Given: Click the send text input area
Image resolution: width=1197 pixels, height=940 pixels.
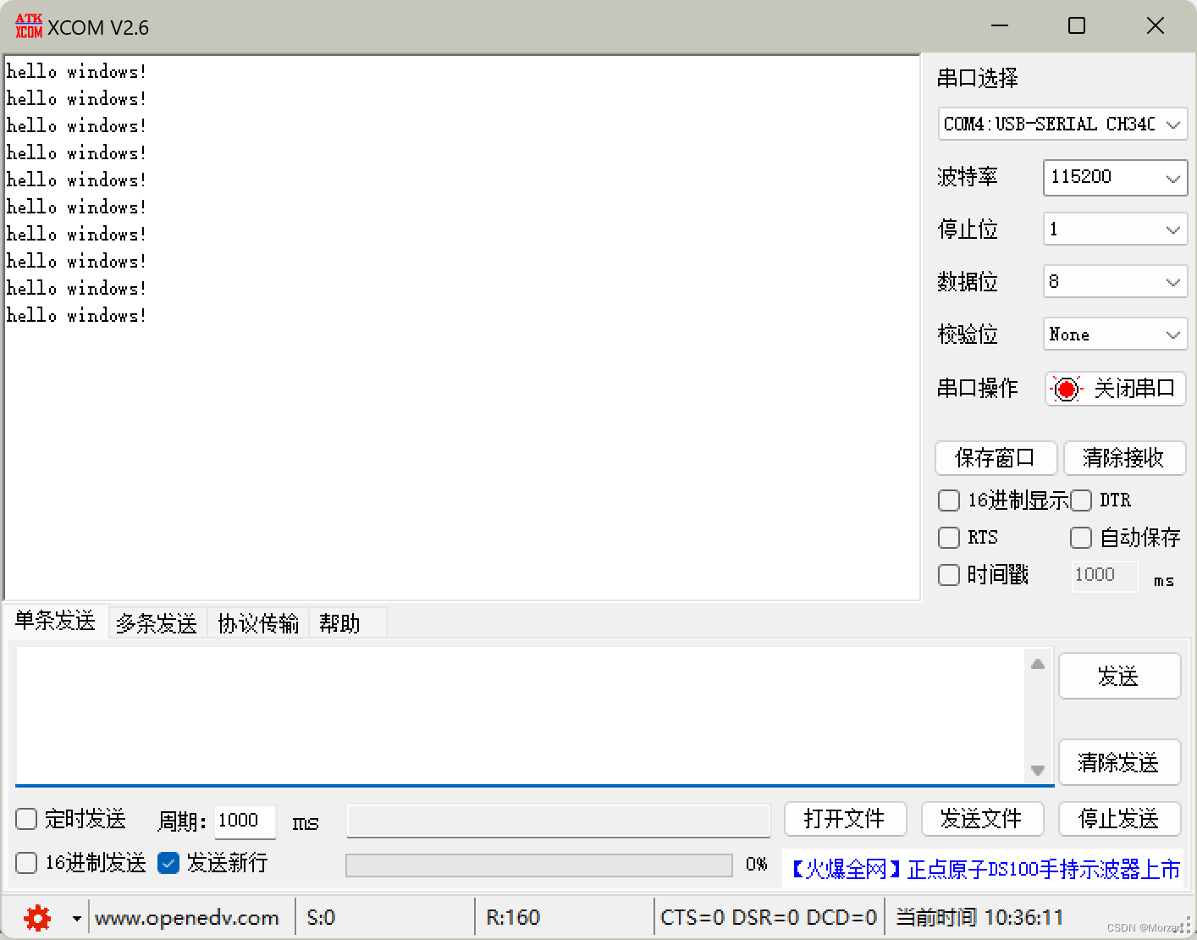Looking at the screenshot, I should (520, 716).
